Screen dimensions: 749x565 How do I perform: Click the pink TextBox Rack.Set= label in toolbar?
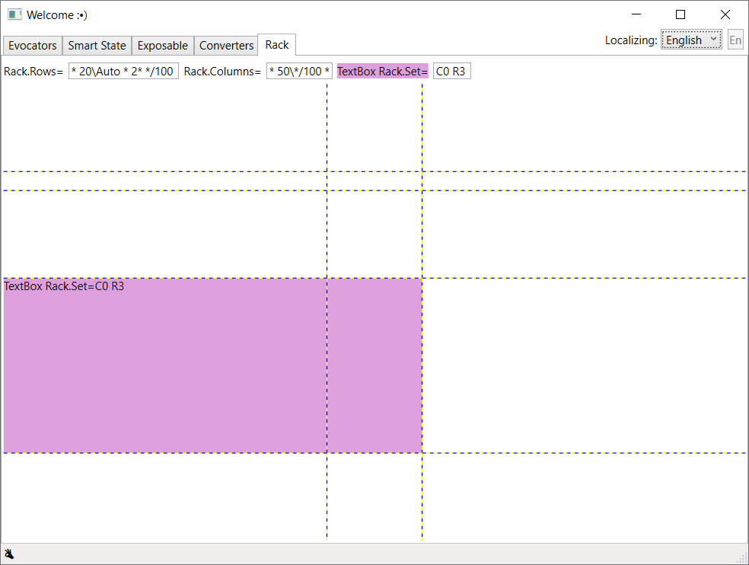coord(382,72)
